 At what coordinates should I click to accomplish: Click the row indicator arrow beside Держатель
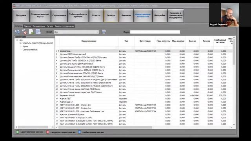[58, 51]
